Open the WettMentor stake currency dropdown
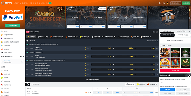The image size is (191, 96). pos(189,82)
